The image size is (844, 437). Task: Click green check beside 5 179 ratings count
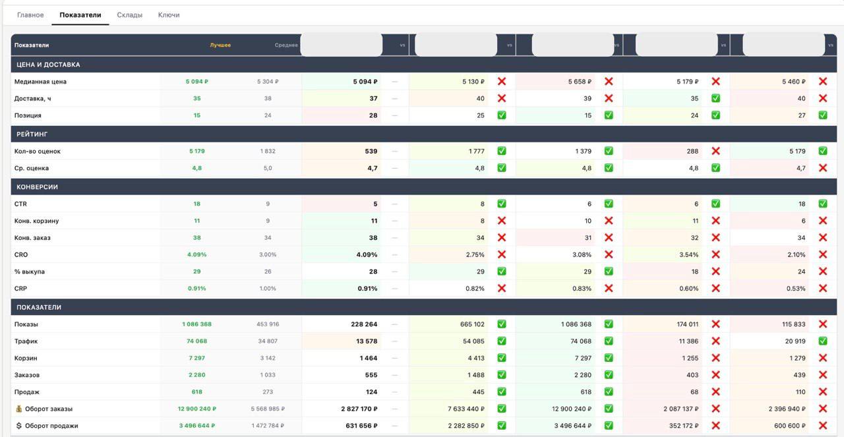(822, 151)
